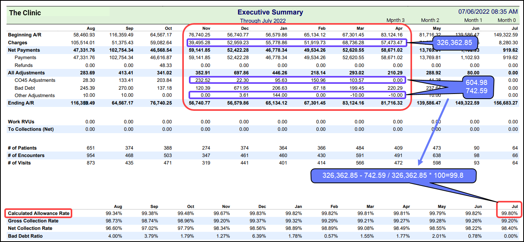Select the Calculated Allowance Rate row label
This screenshot has width=524, height=242.
(38, 213)
